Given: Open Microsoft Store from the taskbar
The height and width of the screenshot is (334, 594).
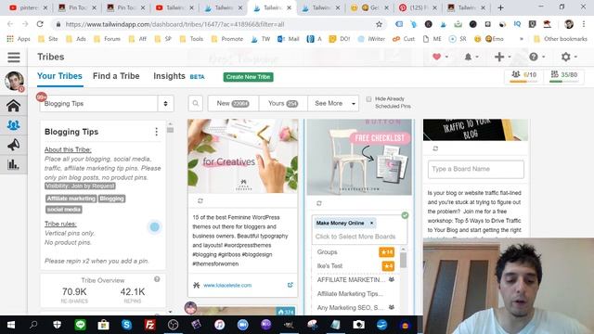Looking at the screenshot, I should (103, 325).
